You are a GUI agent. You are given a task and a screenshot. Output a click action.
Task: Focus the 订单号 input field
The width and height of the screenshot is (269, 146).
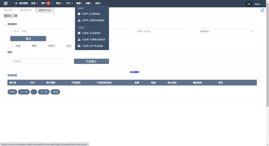click(x=39, y=31)
